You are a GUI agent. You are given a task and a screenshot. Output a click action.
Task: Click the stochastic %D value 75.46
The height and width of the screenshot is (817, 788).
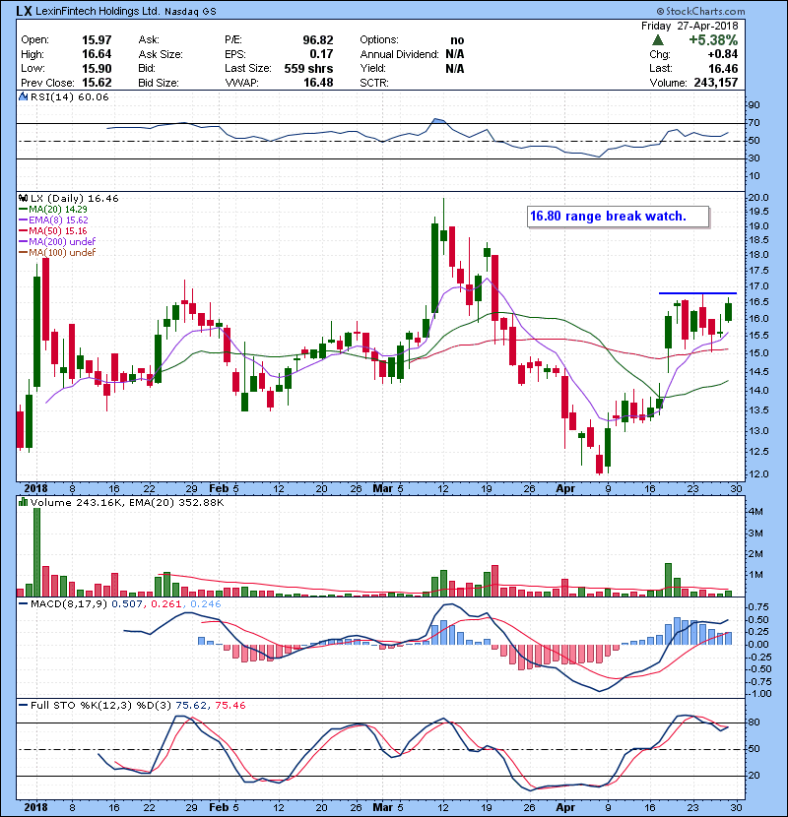pos(230,705)
